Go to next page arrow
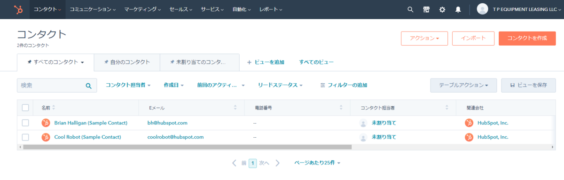564x180 pixels. click(277, 163)
